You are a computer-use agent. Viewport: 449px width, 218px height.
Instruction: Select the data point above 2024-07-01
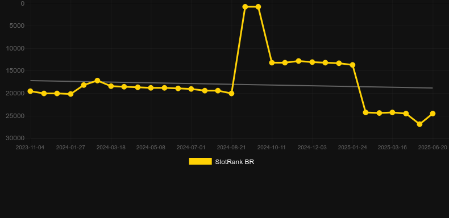click(x=192, y=89)
